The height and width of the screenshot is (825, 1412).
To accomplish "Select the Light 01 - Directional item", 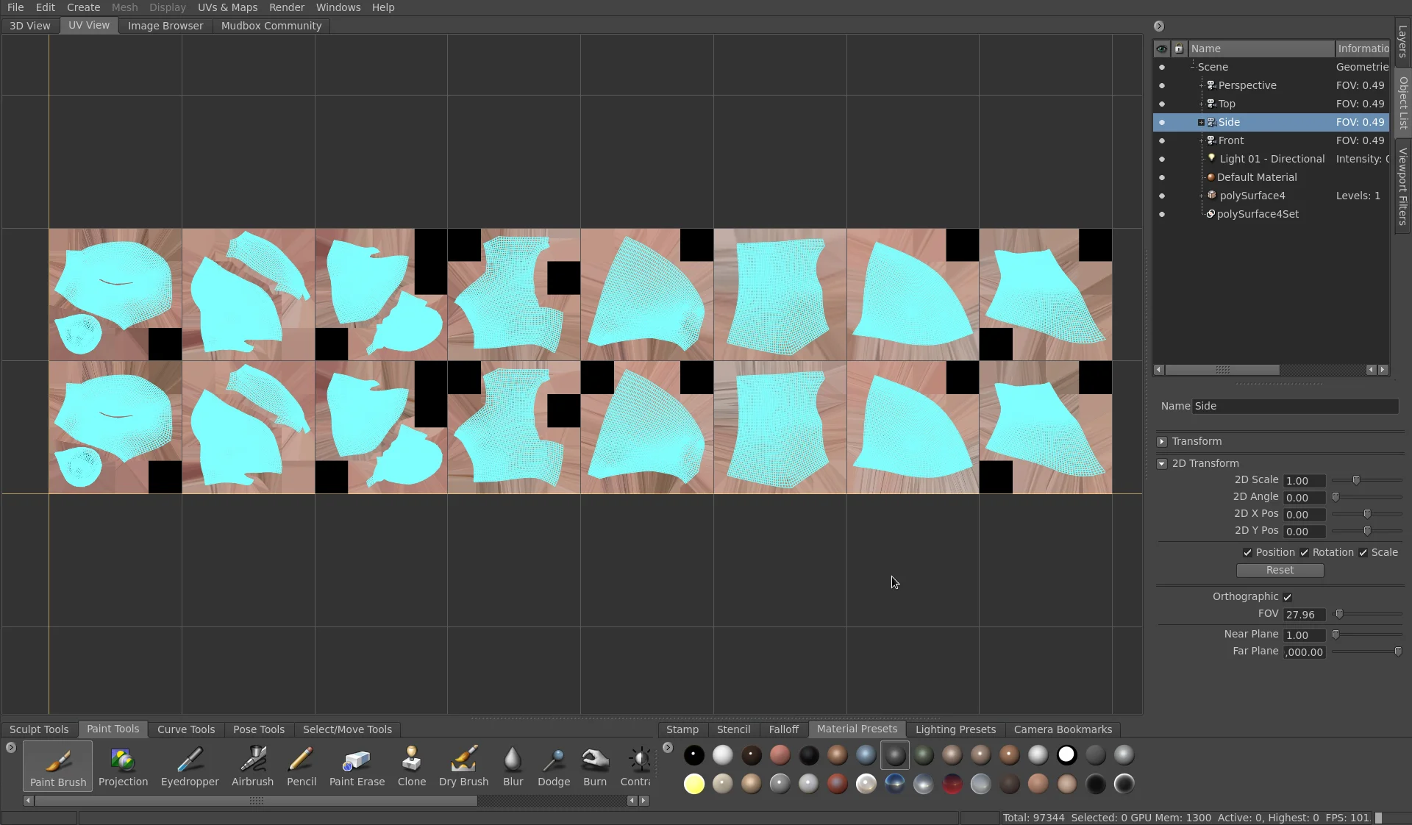I will [1272, 159].
